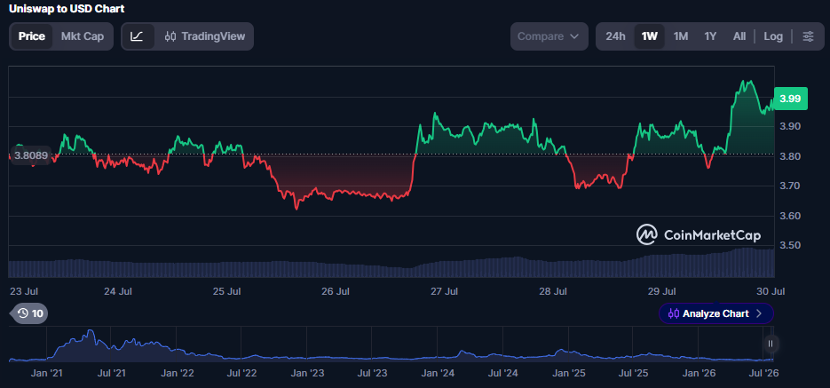Switch to TradingView candlestick view

point(205,36)
